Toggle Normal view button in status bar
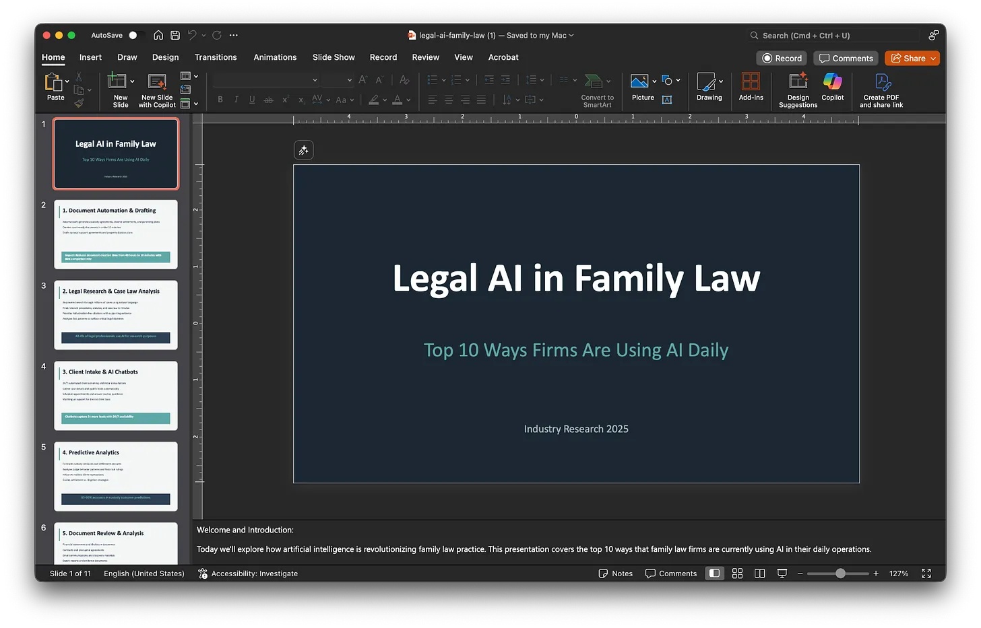 pos(714,573)
